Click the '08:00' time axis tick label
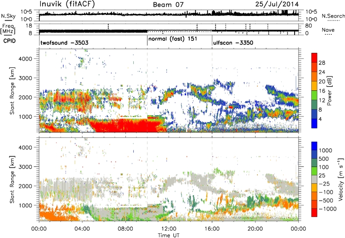This screenshot has width=345, height=238. click(x=125, y=229)
